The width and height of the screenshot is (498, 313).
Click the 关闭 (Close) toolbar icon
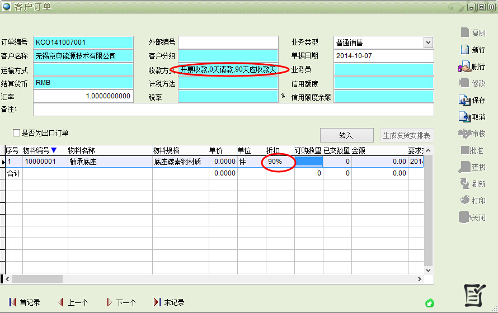click(464, 217)
